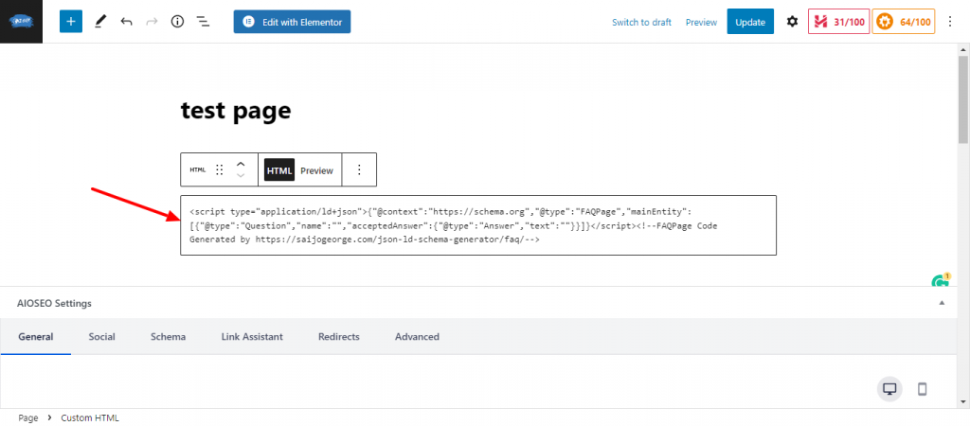Image resolution: width=970 pixels, height=426 pixels.
Task: Select the desktop preview icon
Action: tap(889, 389)
